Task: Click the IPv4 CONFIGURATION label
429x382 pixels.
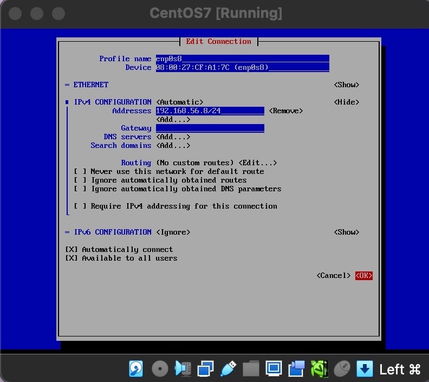Action: click(x=113, y=102)
